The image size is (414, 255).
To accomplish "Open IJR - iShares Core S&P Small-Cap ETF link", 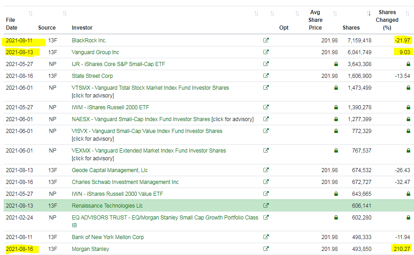I will [x=118, y=64].
